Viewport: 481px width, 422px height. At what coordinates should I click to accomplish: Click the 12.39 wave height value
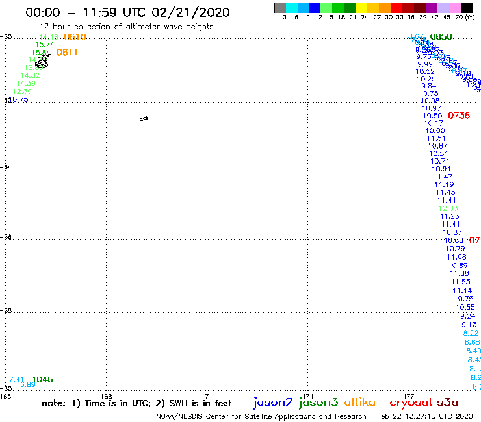click(22, 92)
